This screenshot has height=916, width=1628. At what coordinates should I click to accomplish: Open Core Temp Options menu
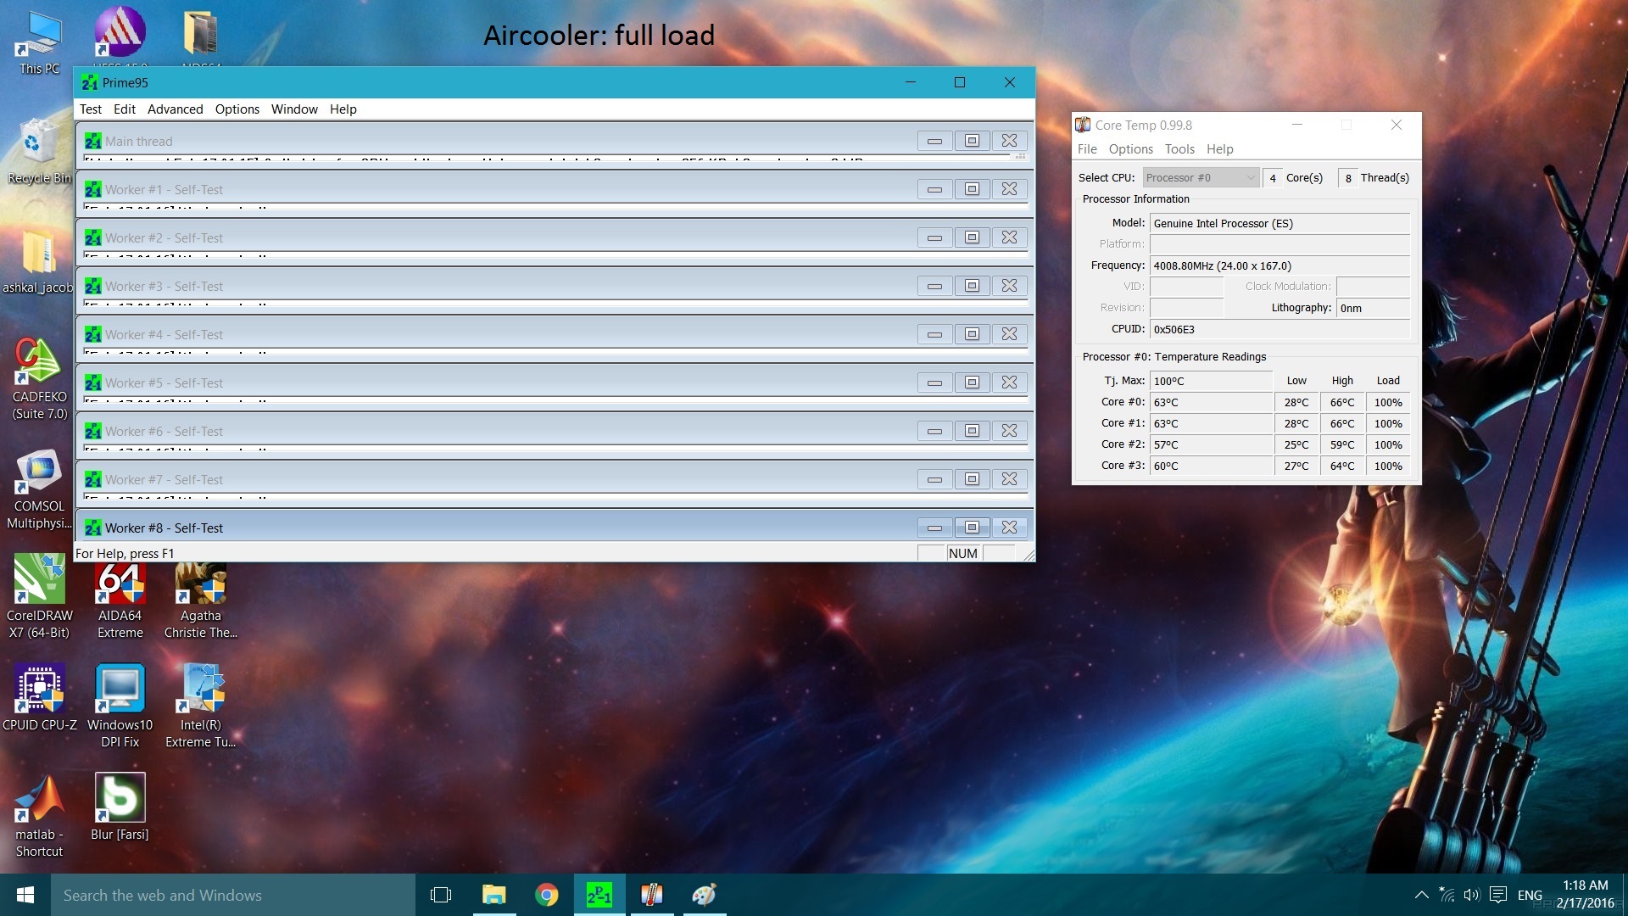(x=1131, y=148)
